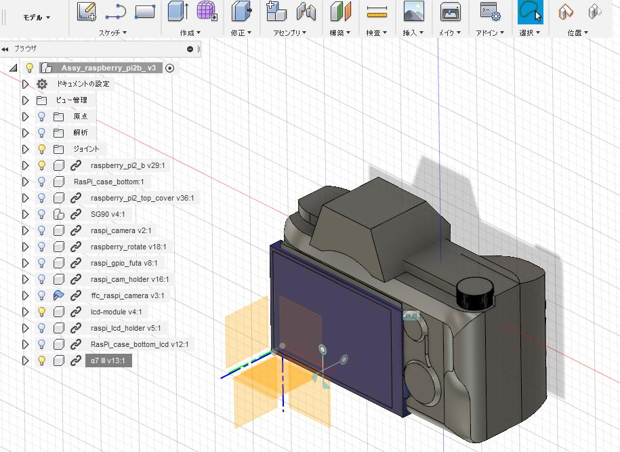Open the Scripts and Add-ins icon
Viewport: 620px width, 452px height.
[x=491, y=12]
